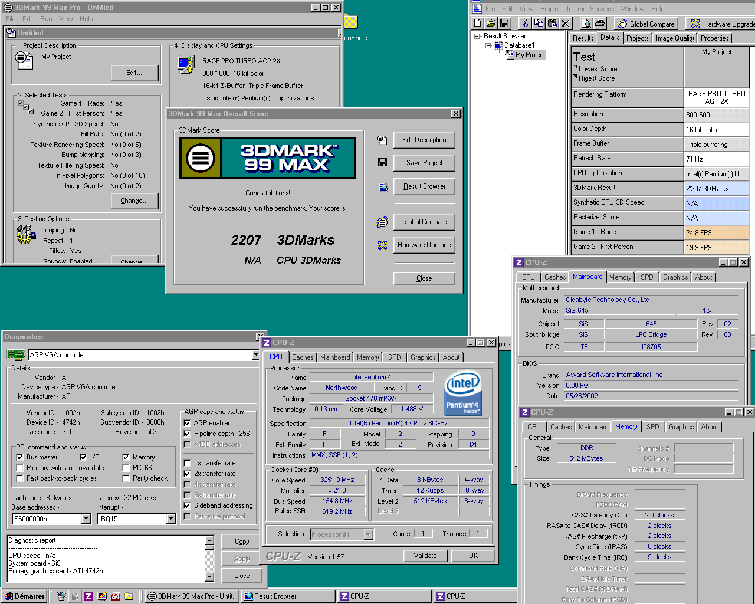The width and height of the screenshot is (755, 604).
Task: Enable the PCI 66 checkbox
Action: click(x=126, y=468)
